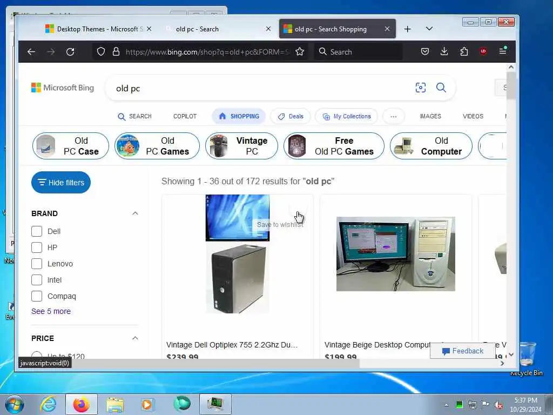
Task: Open the VIDEOS tab
Action: [473, 116]
